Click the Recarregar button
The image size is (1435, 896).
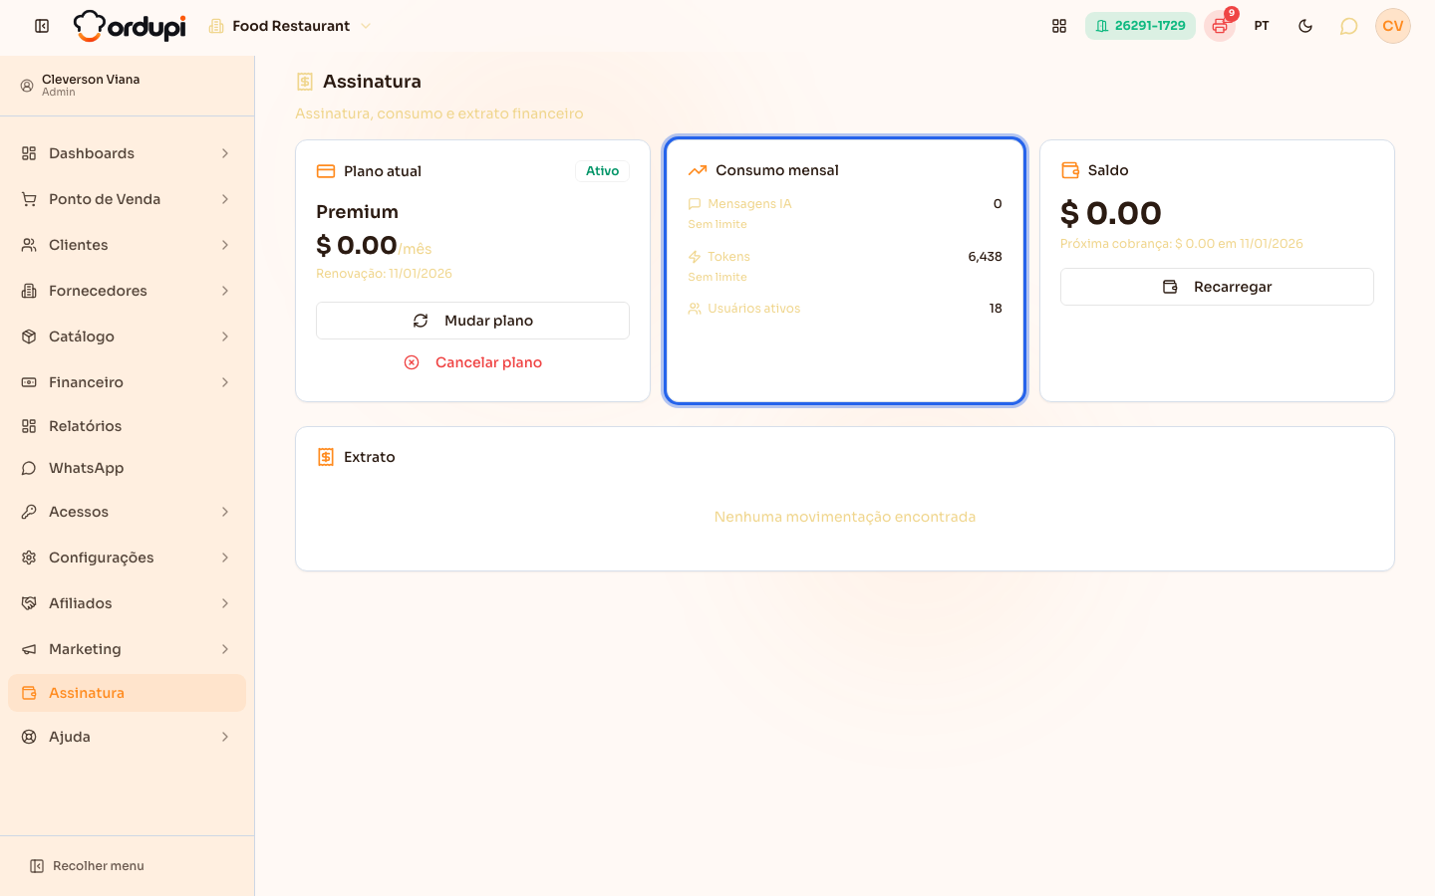click(x=1217, y=287)
